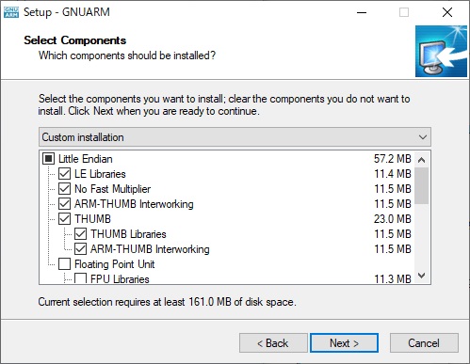Select the LE Libraries label
The height and width of the screenshot is (364, 470).
(x=100, y=174)
